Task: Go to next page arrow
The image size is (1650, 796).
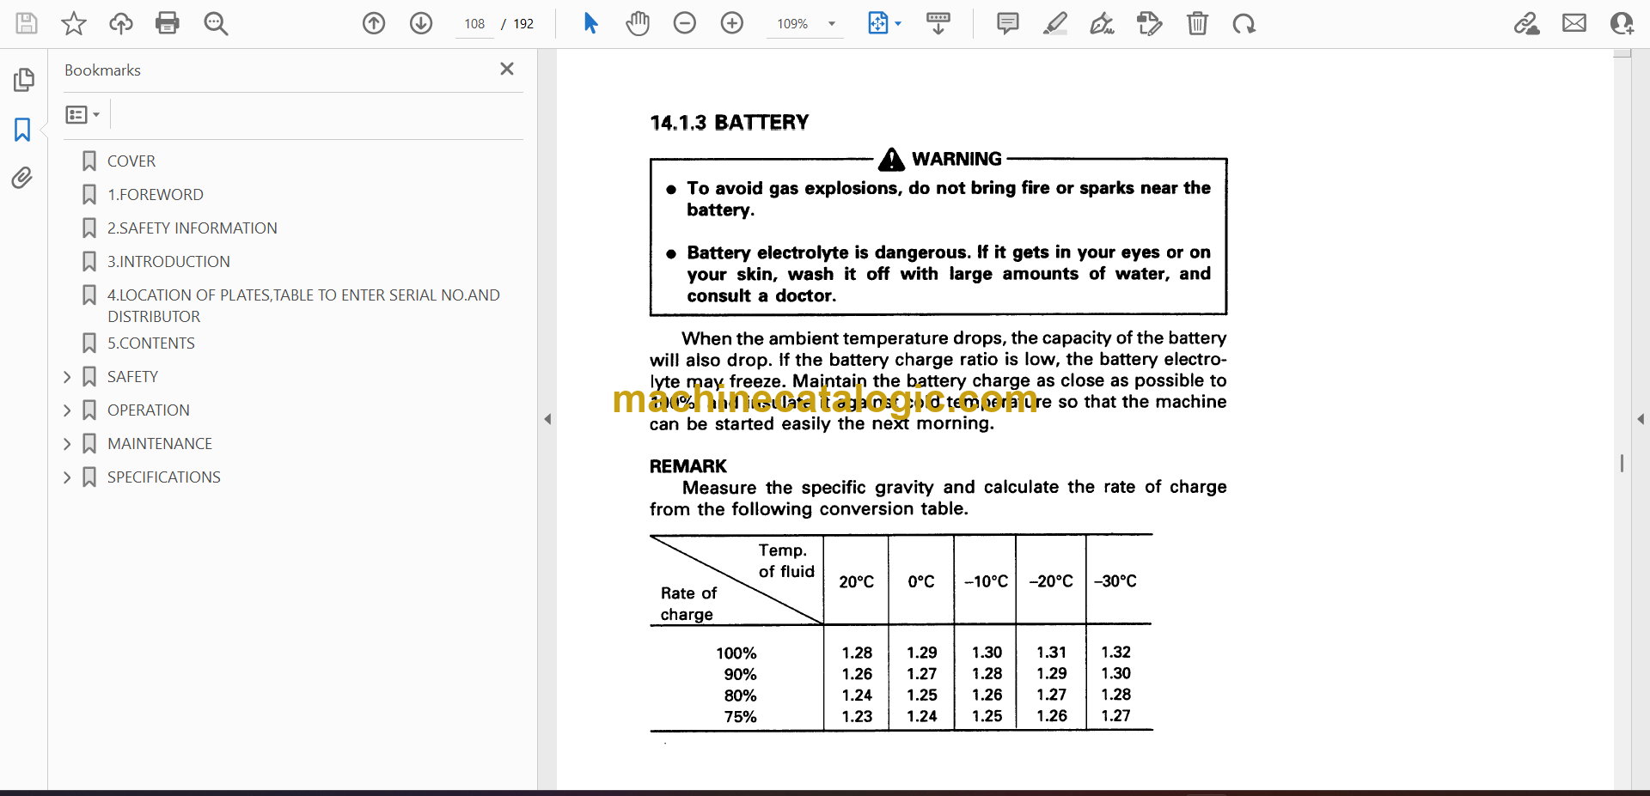Action: pos(421,23)
